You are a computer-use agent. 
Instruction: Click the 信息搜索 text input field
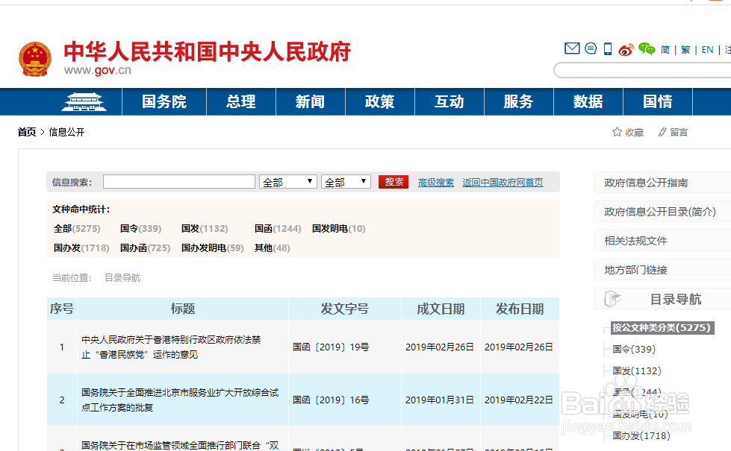[x=179, y=181]
